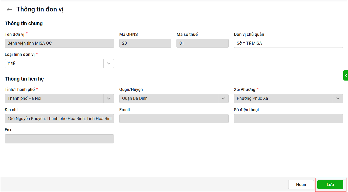The image size is (348, 192).
Task: Click the Địa chỉ address field
Action: 59,119
